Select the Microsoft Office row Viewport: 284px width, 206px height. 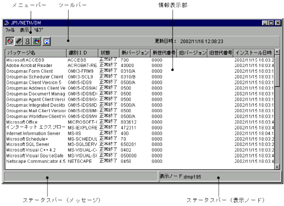point(140,122)
